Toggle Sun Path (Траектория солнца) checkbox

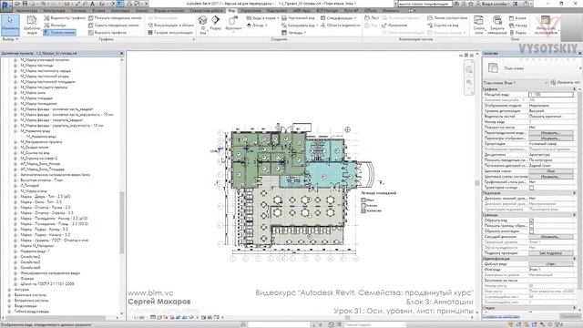531,188
